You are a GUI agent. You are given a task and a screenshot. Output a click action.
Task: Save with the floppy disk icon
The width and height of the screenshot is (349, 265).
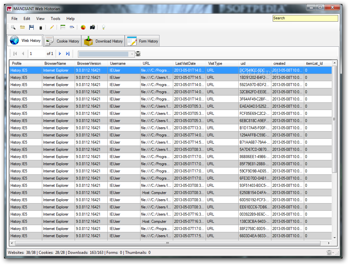pyautogui.click(x=31, y=27)
